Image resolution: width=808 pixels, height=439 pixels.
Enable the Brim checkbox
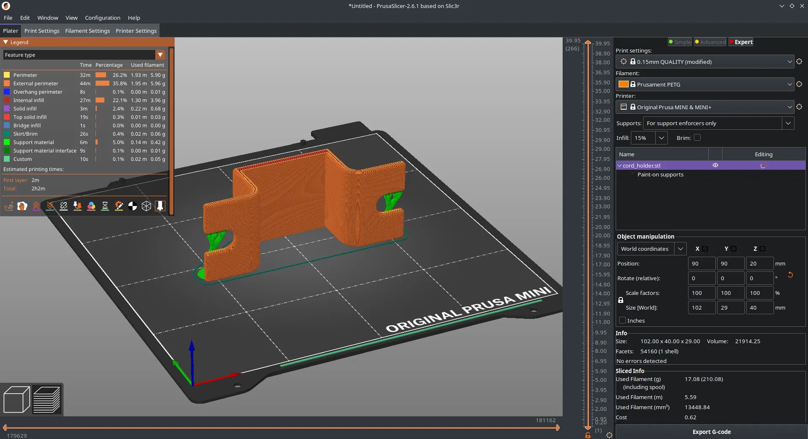pyautogui.click(x=697, y=137)
